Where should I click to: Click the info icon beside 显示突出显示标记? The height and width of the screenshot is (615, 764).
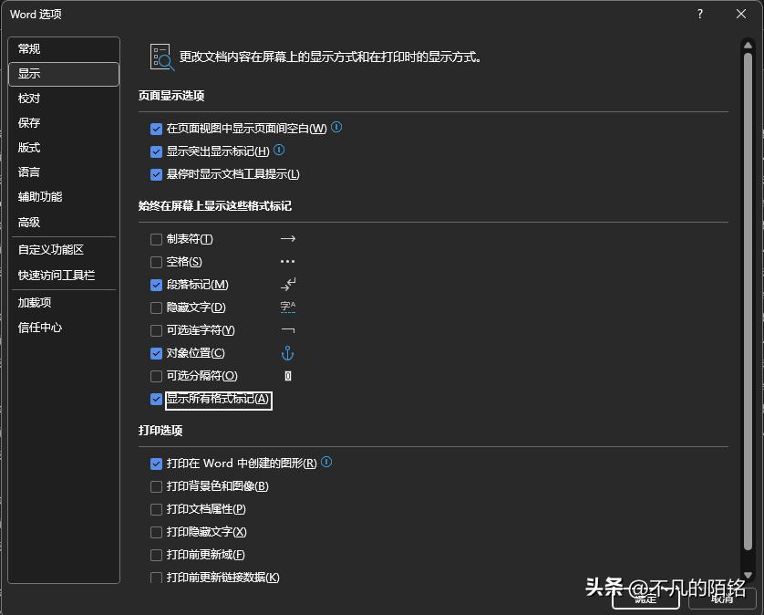click(x=282, y=151)
